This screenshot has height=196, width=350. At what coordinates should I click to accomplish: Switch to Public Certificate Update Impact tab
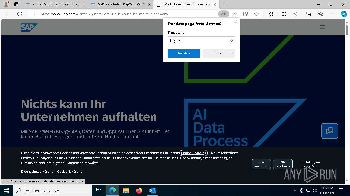(56, 4)
